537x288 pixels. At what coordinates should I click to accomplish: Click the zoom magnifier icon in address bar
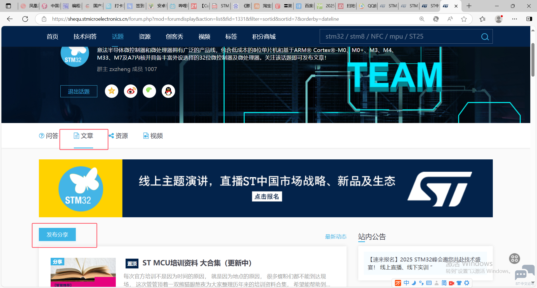(x=422, y=19)
